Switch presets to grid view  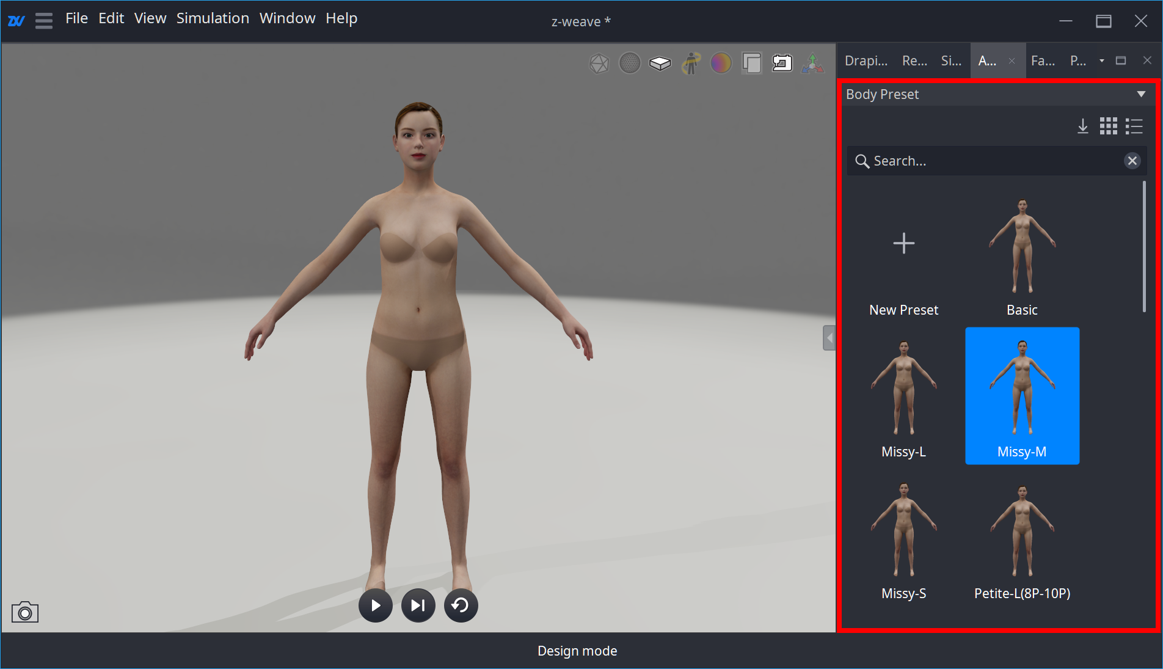(1109, 126)
